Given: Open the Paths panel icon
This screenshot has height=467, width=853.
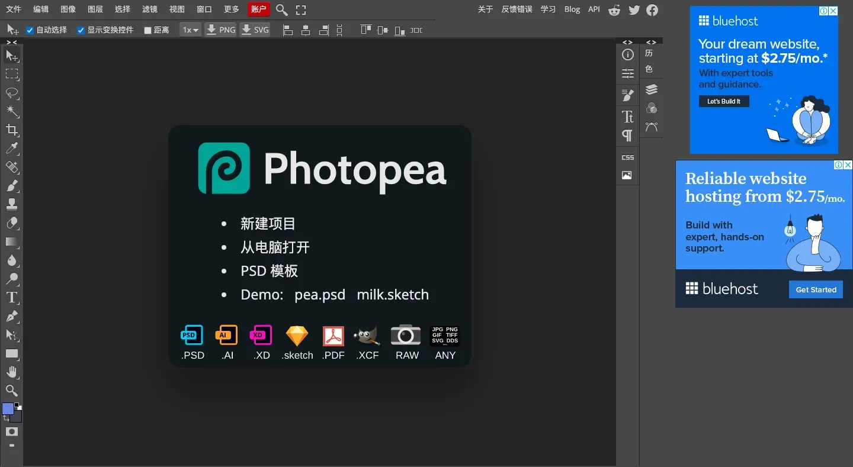Looking at the screenshot, I should click(652, 127).
